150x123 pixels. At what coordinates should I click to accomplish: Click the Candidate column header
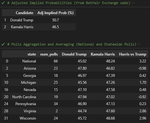point(25,13)
